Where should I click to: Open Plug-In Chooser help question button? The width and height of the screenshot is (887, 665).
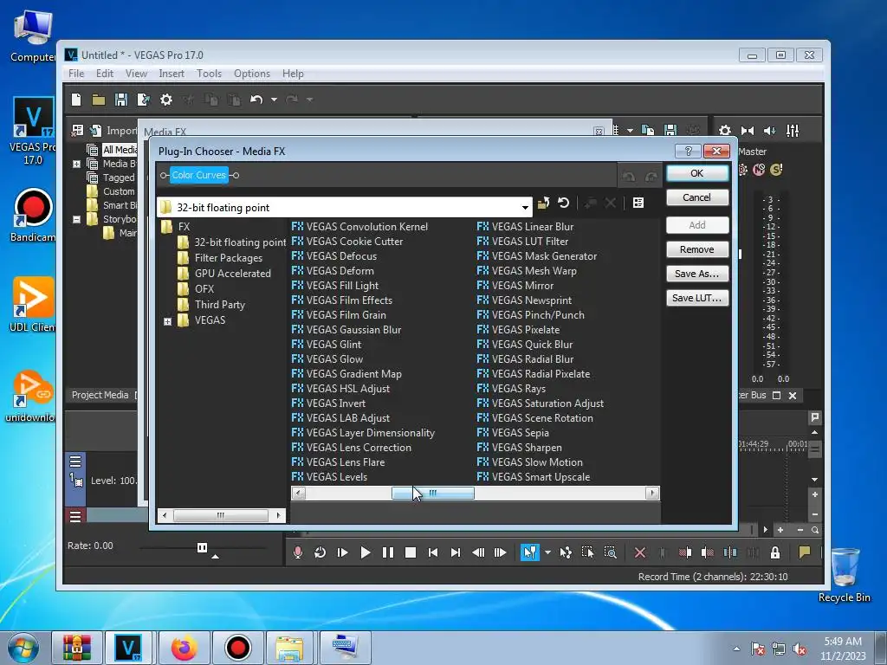coord(688,151)
